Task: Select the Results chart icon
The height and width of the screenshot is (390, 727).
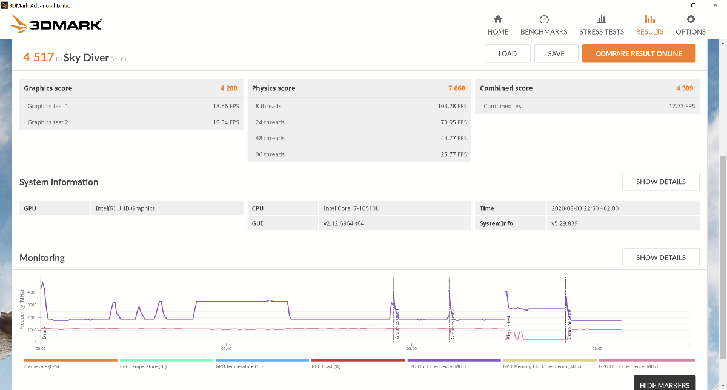Action: pyautogui.click(x=649, y=19)
